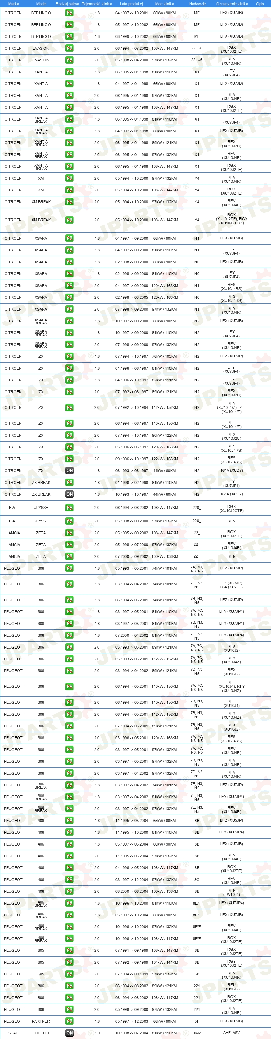Click the TOLEDO model cell
The width and height of the screenshot is (271, 1039).
(41, 1033)
